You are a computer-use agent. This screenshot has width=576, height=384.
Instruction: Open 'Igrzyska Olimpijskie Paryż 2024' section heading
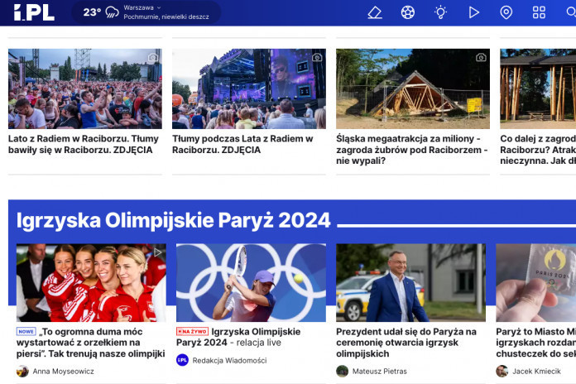point(174,220)
